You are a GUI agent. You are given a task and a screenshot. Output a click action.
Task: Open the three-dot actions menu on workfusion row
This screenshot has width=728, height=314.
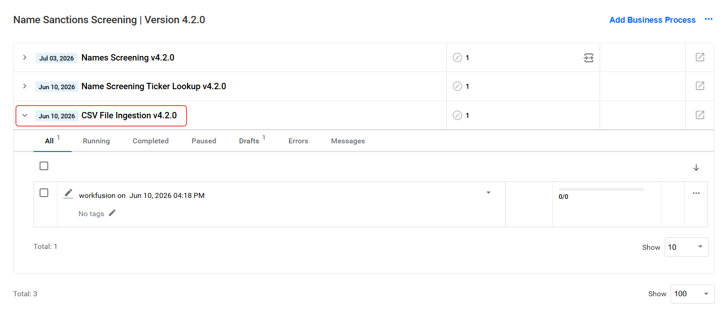click(696, 193)
